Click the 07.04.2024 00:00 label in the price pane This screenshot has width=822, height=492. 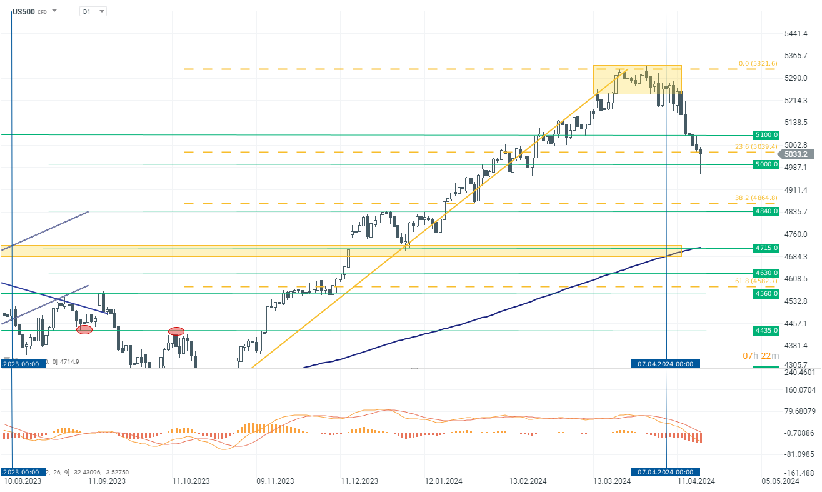tap(664, 364)
